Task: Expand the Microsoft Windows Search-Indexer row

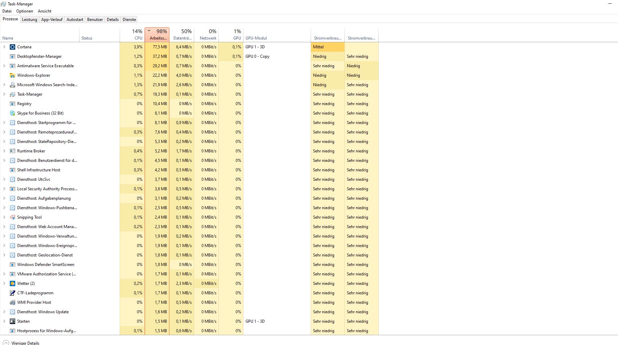Action: tap(4, 85)
